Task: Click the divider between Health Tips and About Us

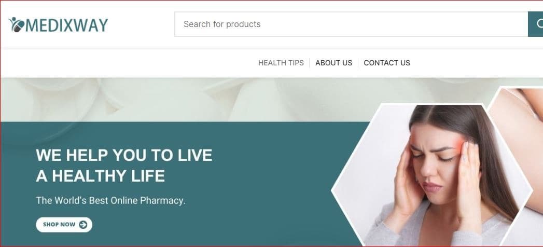Action: [x=309, y=63]
